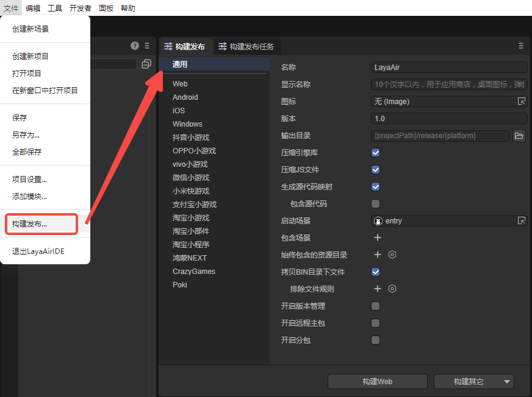Click the help question mark icon
The width and height of the screenshot is (532, 397).
coord(135,46)
